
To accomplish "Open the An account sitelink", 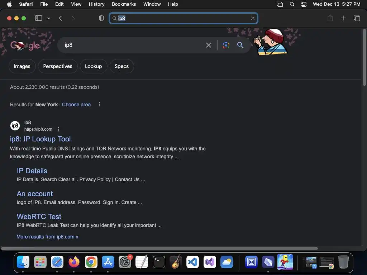I will tap(35, 194).
